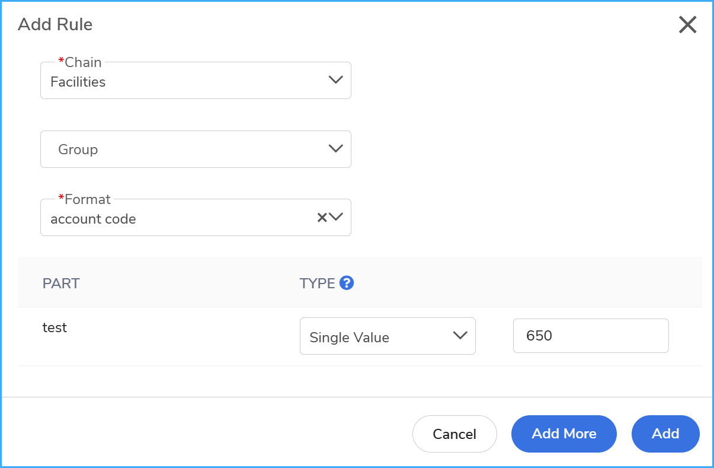Image resolution: width=714 pixels, height=468 pixels.
Task: Click the Chain dropdown chevron arrow
Action: [x=335, y=80]
